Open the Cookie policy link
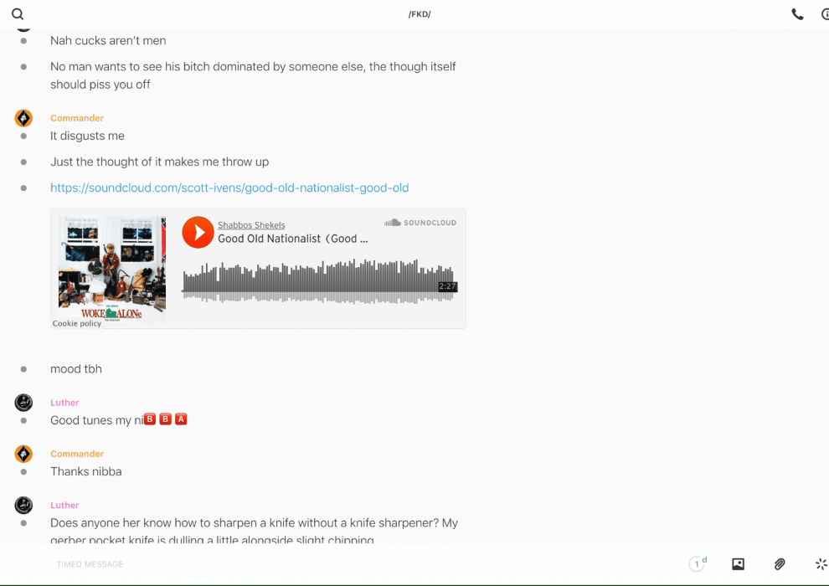Viewport: 829px width, 586px height. click(77, 323)
